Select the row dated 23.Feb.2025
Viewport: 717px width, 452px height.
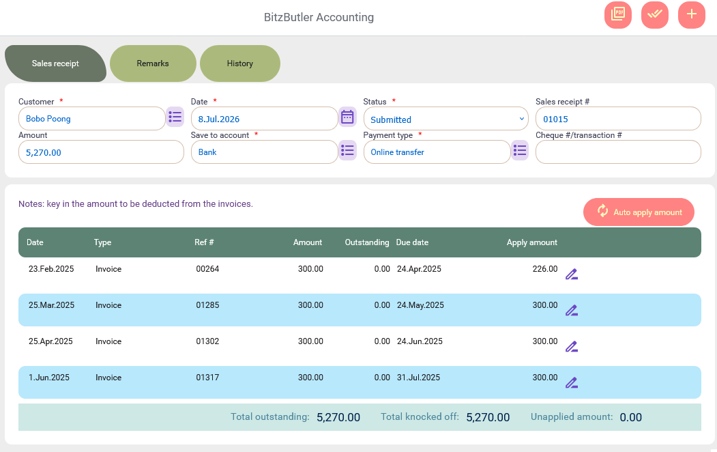(360, 274)
